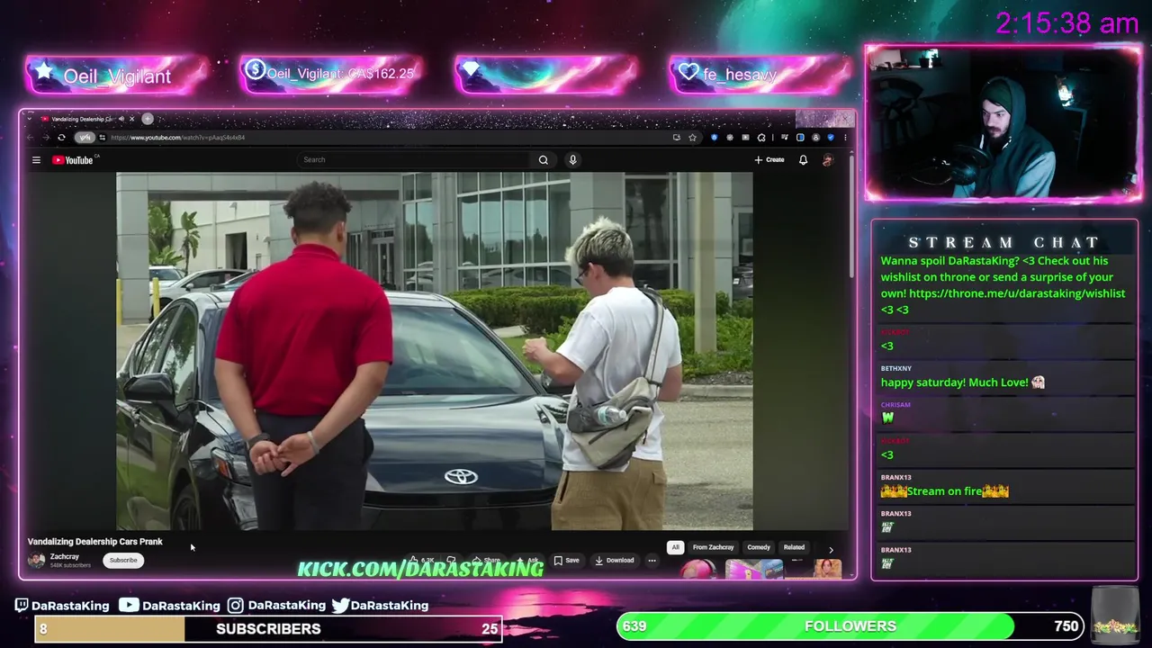Image resolution: width=1152 pixels, height=648 pixels.
Task: Open the video-player extension icon in toolbar
Action: tap(745, 137)
